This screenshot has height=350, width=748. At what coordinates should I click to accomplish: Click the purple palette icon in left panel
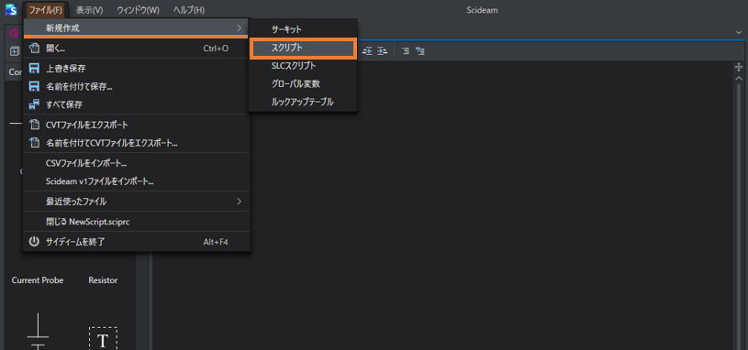14,34
